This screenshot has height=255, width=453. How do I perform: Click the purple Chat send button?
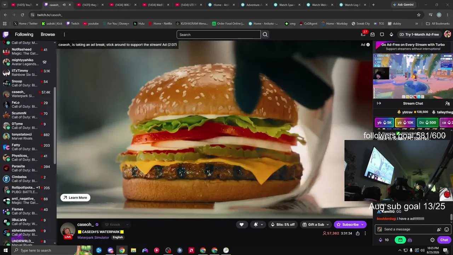pyautogui.click(x=444, y=240)
